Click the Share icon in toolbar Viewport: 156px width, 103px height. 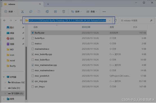click(55, 12)
